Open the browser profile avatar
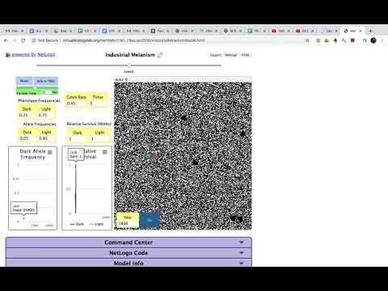Image resolution: width=388 pixels, height=291 pixels. point(373,40)
